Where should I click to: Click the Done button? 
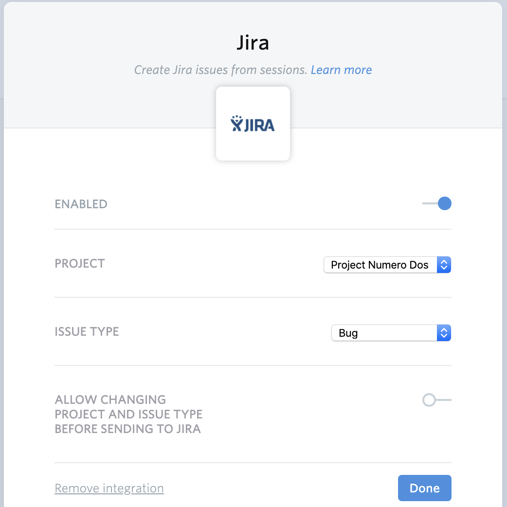[x=424, y=488]
